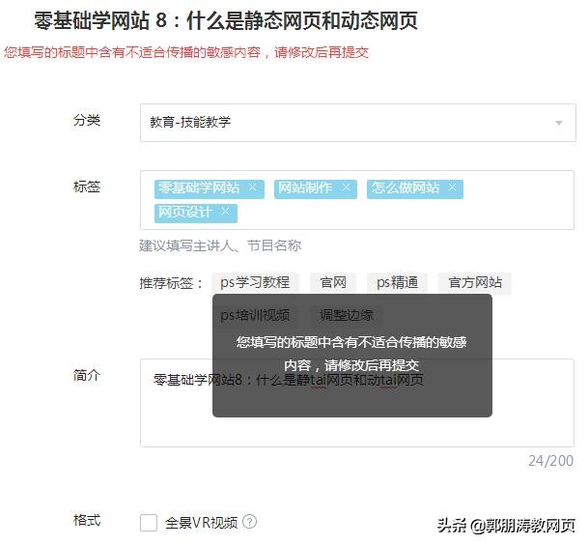Click the dark toast warning message
Viewport: 588px width, 546px height.
click(352, 356)
